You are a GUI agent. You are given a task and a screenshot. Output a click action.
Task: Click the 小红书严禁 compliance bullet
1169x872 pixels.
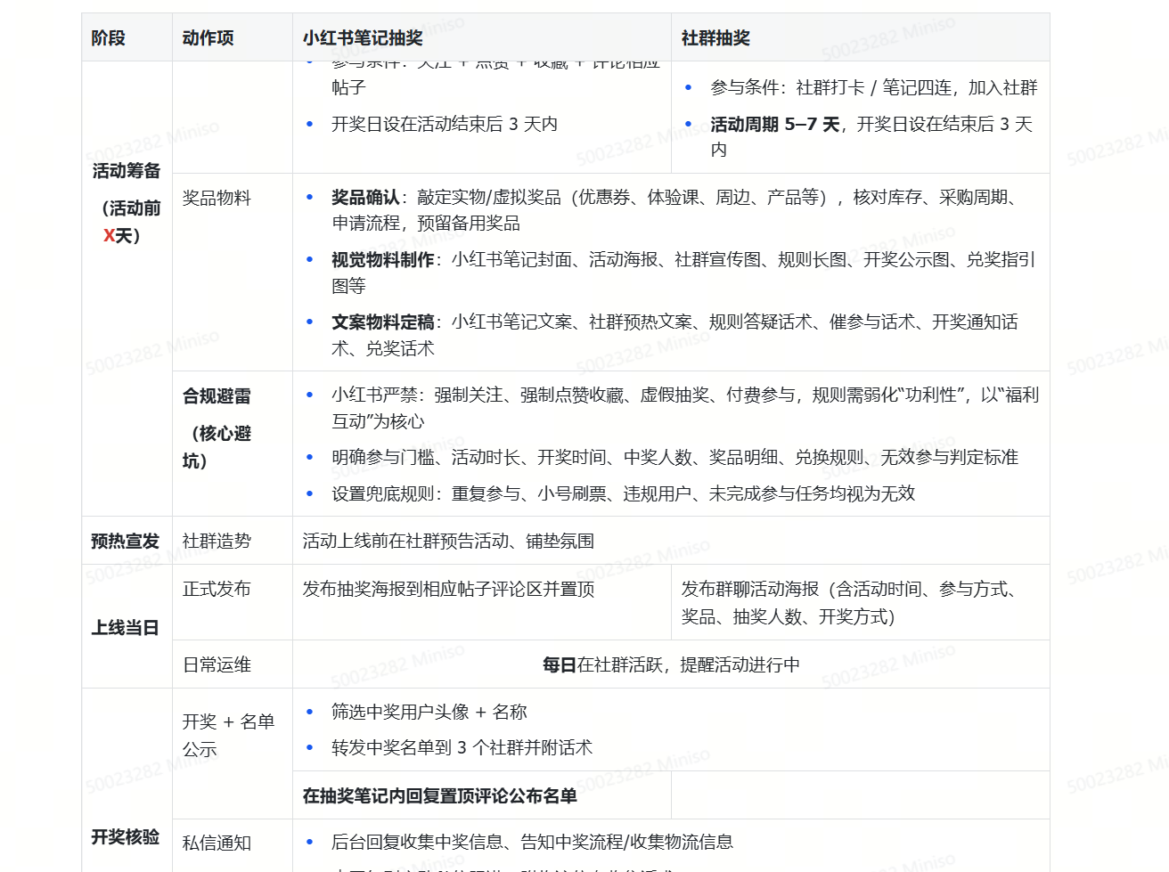[684, 408]
